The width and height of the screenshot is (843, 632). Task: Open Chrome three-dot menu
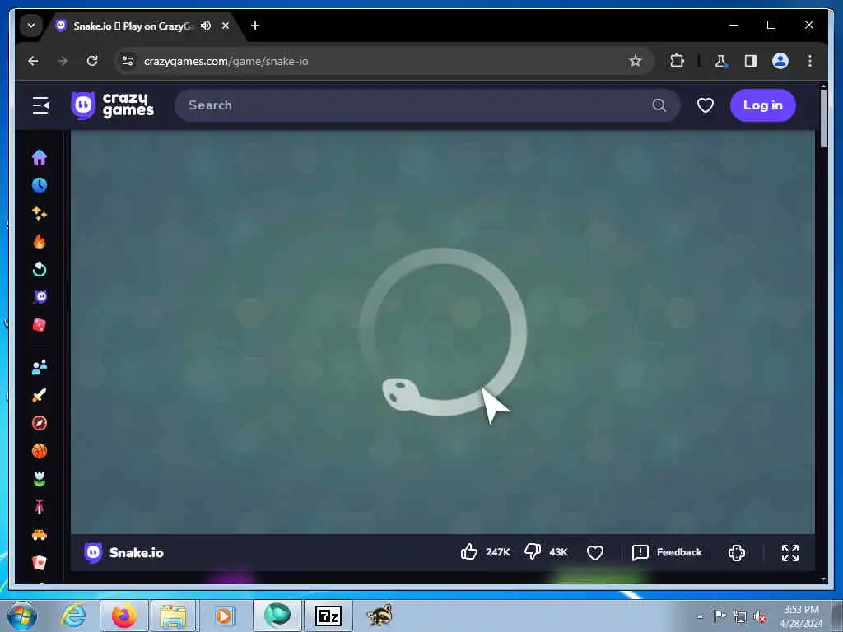tap(810, 61)
